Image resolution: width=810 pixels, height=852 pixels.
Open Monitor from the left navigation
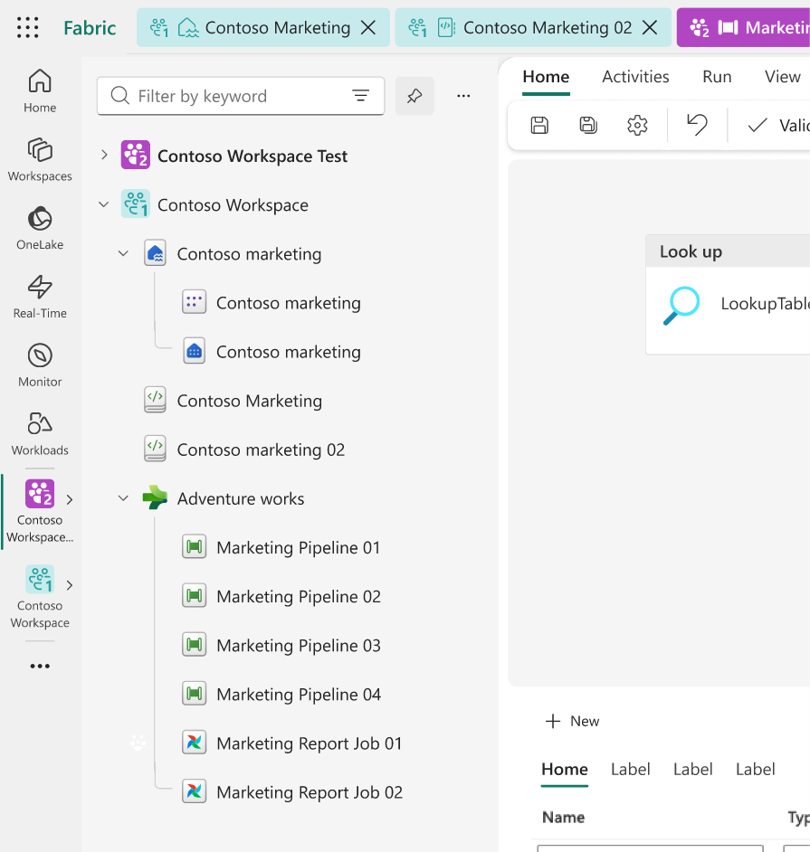click(40, 365)
